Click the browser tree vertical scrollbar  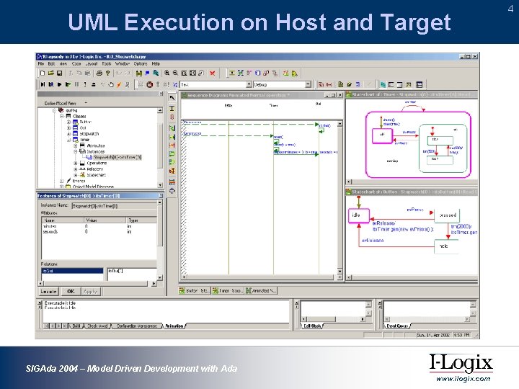click(160, 148)
